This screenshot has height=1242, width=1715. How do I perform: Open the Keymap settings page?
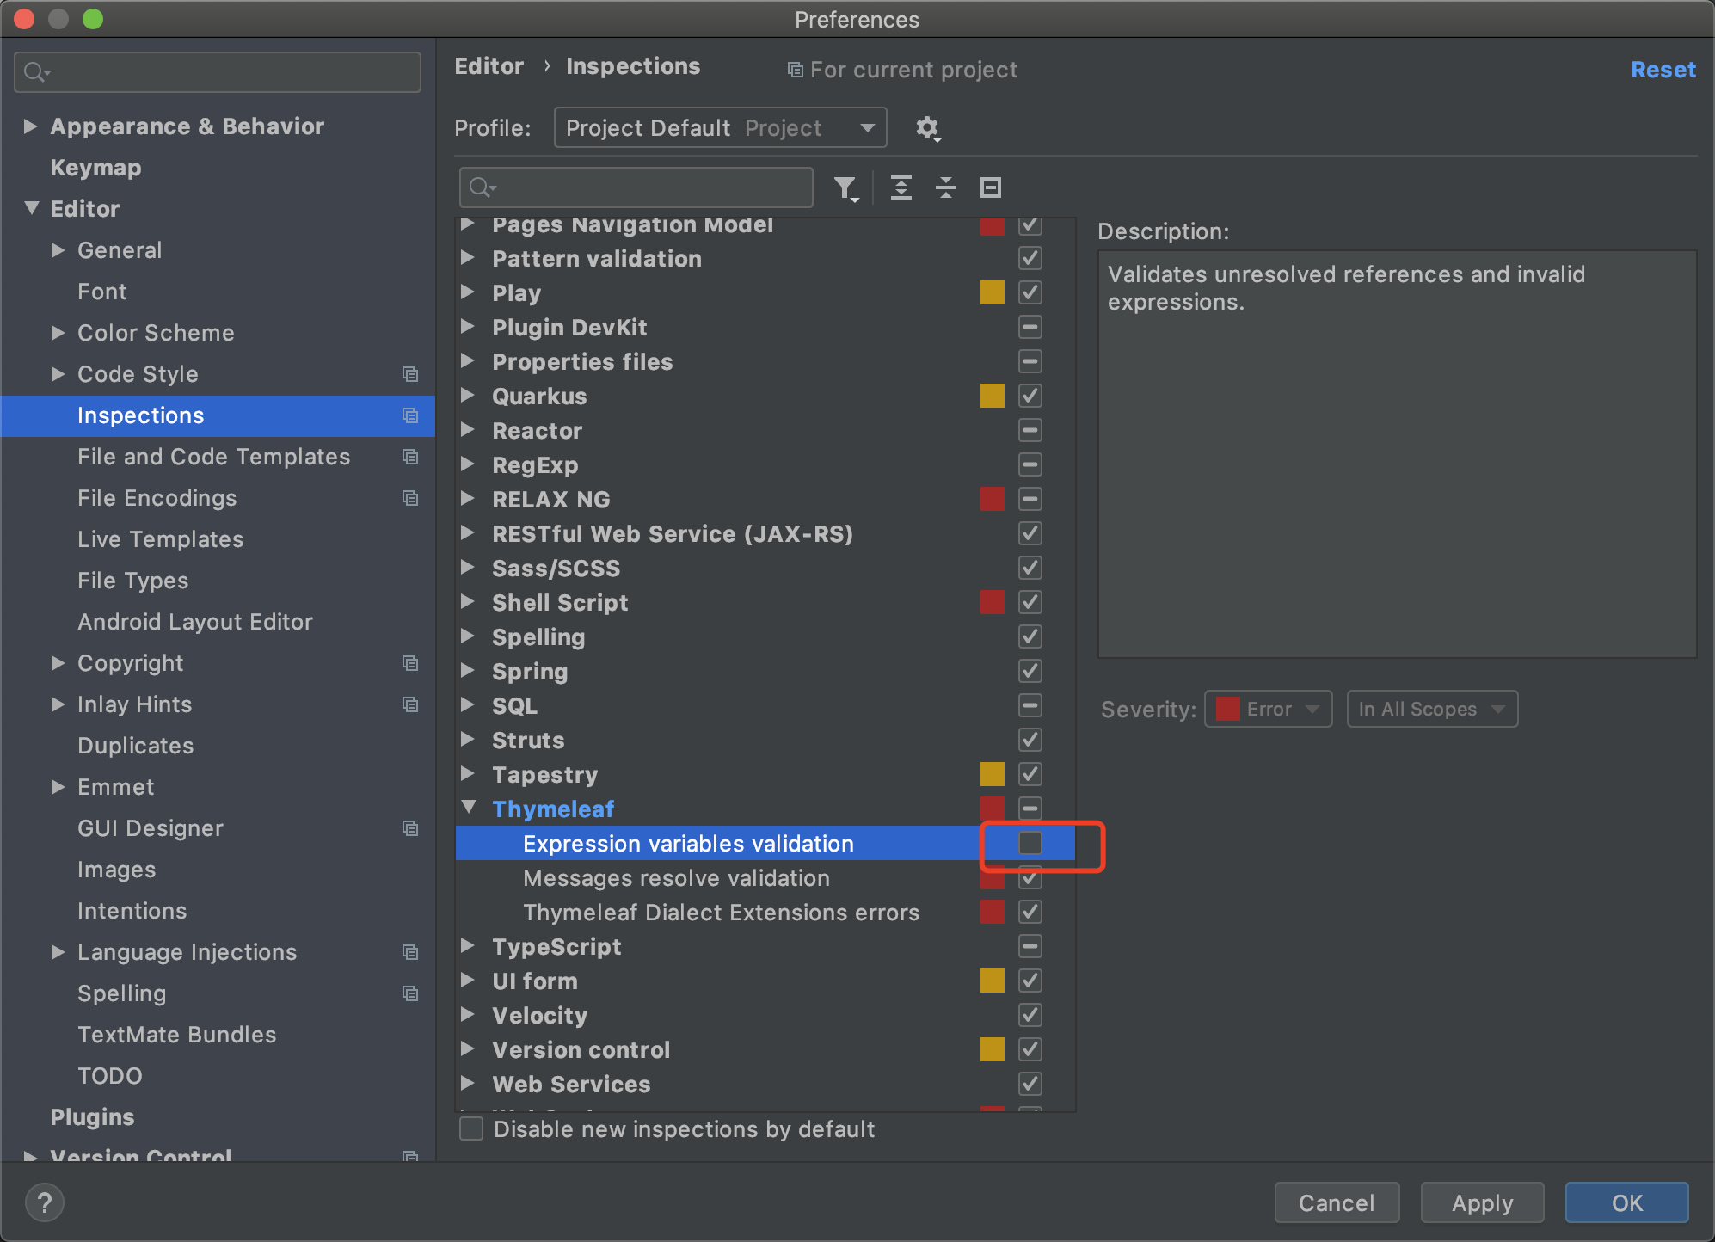point(95,168)
